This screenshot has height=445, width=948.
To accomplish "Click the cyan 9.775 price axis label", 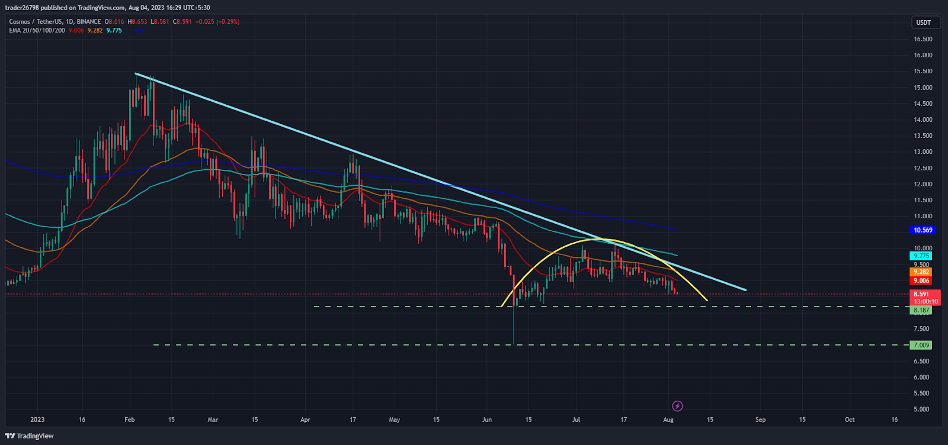I will click(x=921, y=256).
